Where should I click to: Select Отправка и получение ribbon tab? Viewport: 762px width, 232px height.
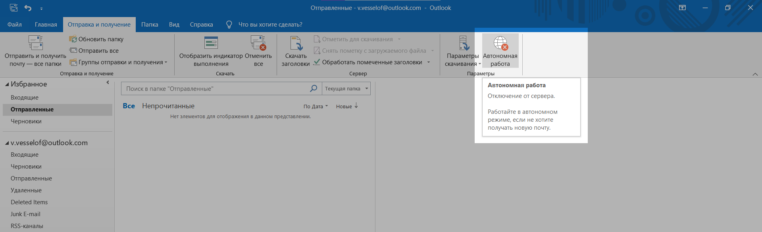click(x=99, y=25)
